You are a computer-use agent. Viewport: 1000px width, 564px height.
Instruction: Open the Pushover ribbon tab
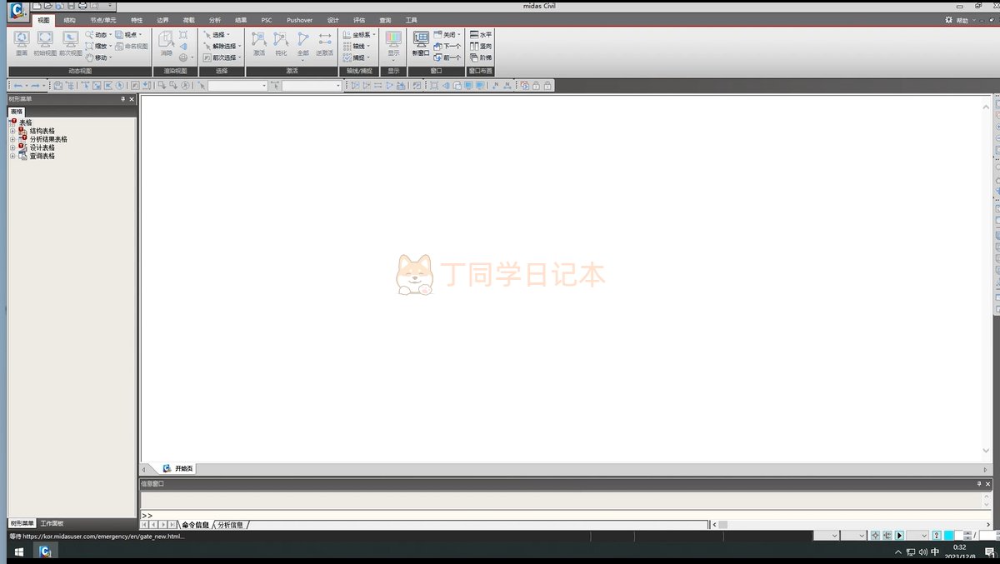(x=299, y=20)
